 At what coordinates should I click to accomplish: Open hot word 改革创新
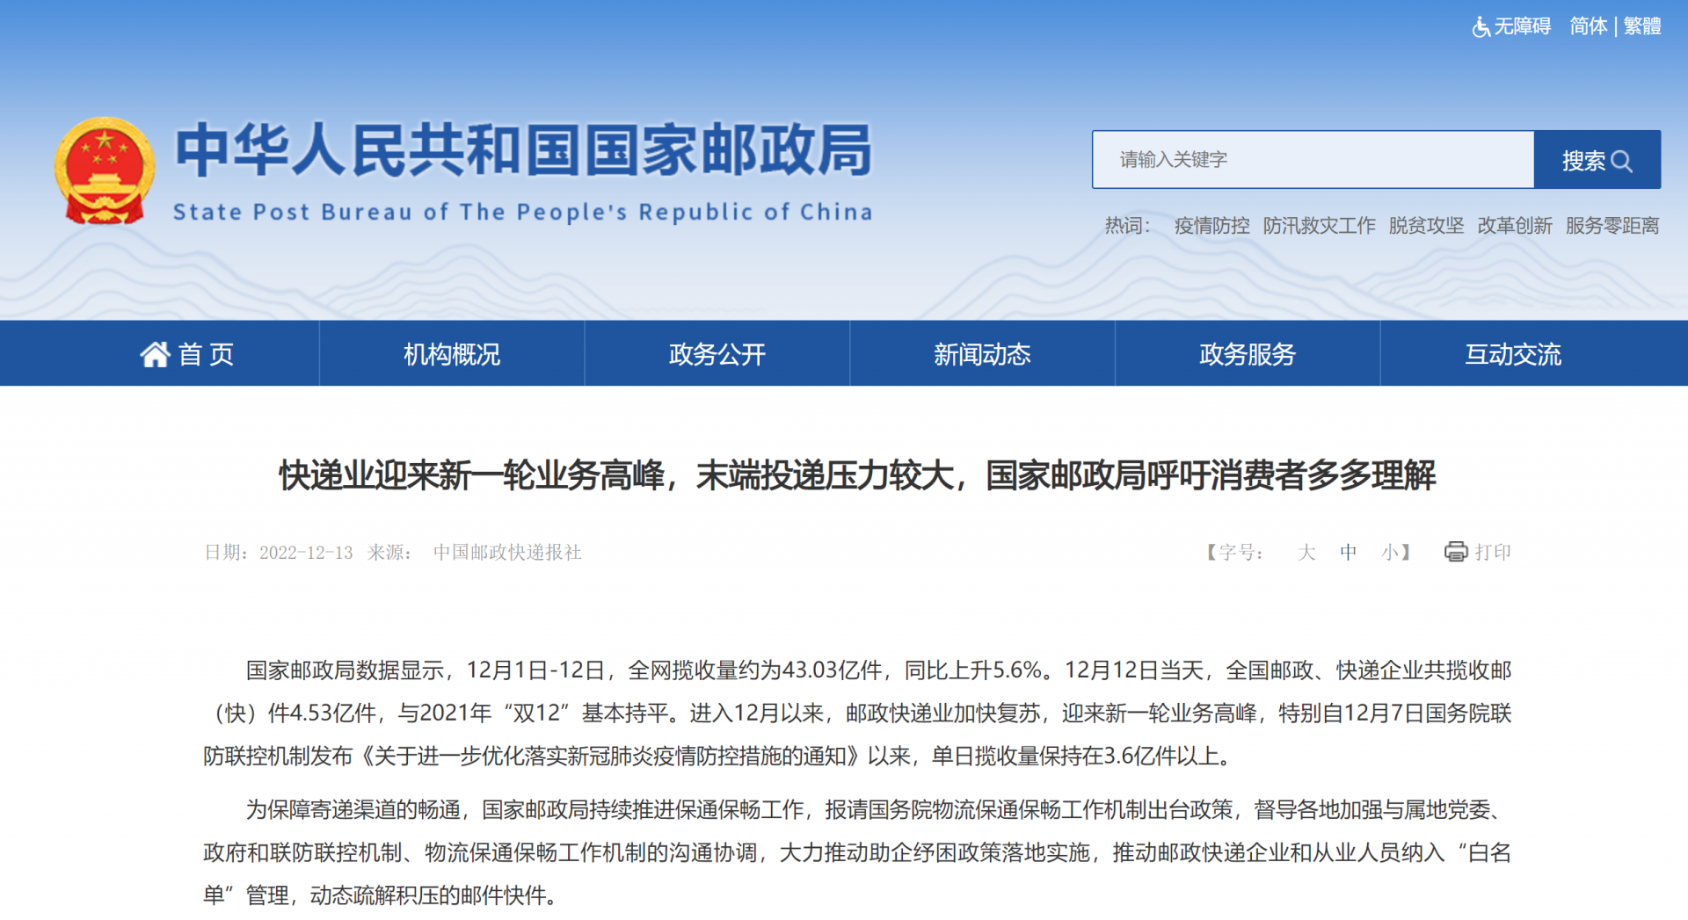1514,226
